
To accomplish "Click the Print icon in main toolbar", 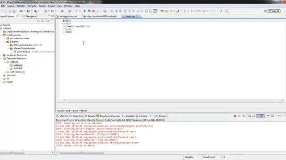I will [14, 11].
